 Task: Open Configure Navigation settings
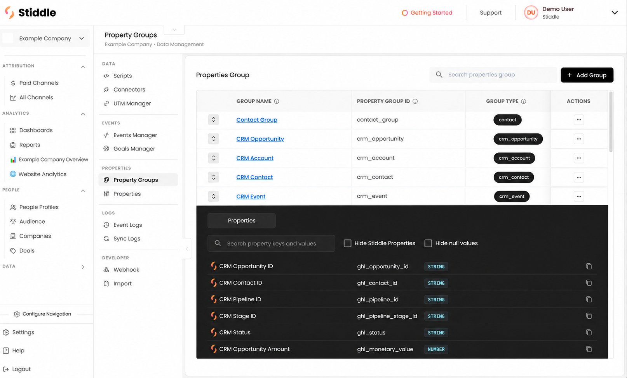coord(42,314)
